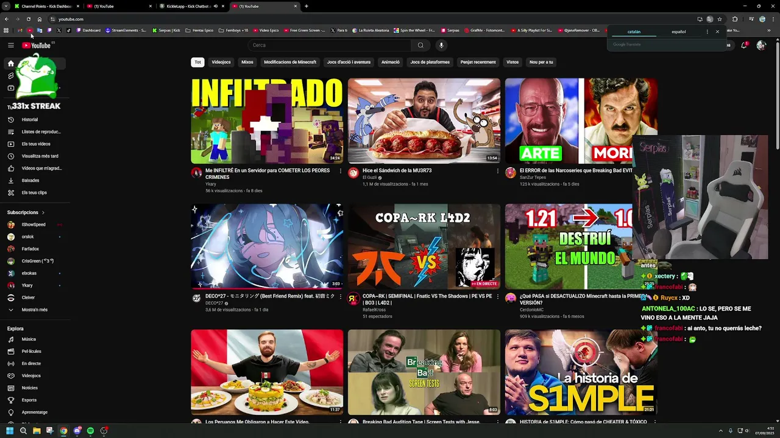
Task: Select the Mixos filter chip
Action: [x=247, y=62]
